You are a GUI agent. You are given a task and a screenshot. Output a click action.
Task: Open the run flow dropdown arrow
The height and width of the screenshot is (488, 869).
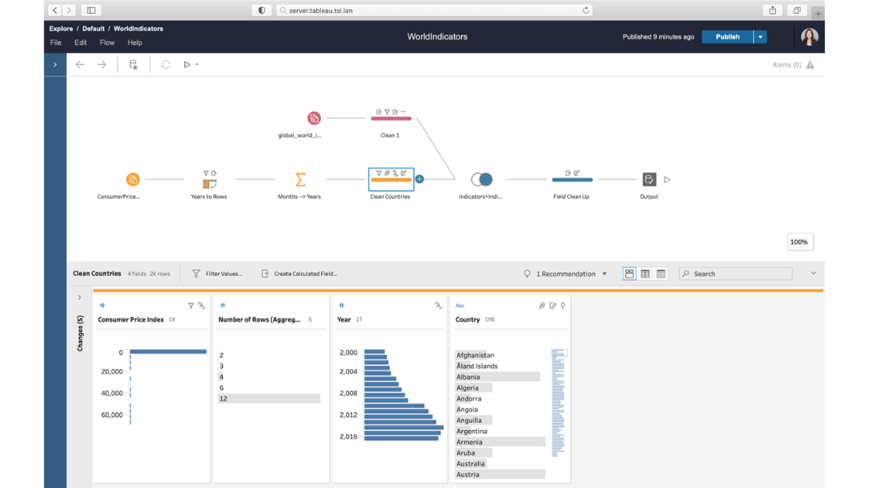[197, 64]
